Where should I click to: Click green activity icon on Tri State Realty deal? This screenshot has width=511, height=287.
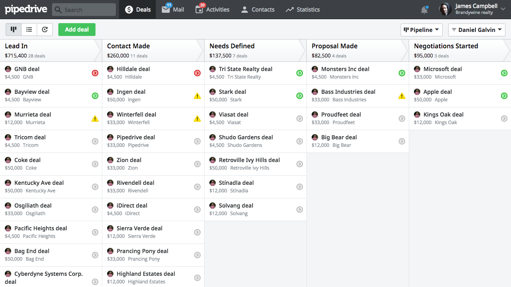click(x=300, y=73)
